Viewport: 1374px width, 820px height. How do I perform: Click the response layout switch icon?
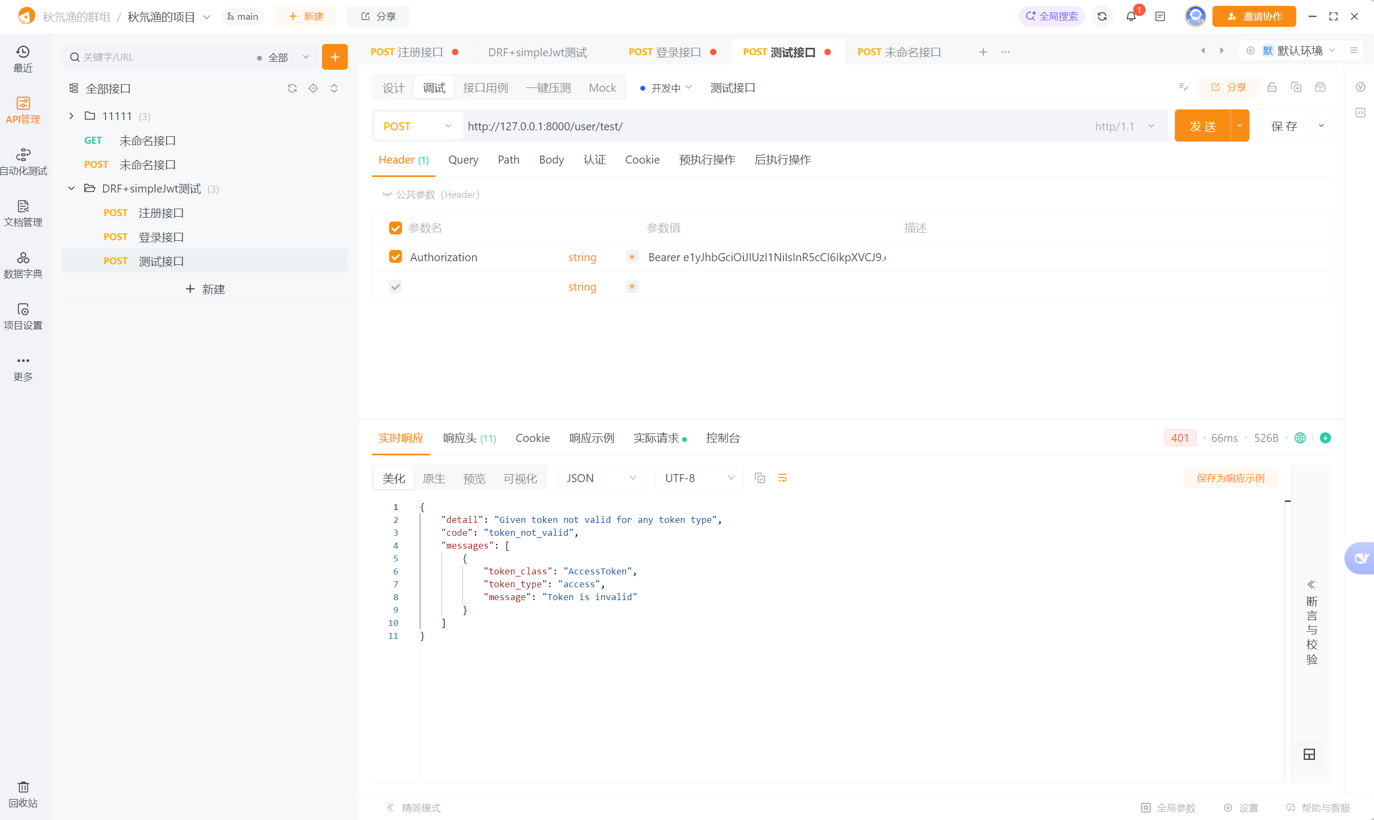(x=1309, y=754)
